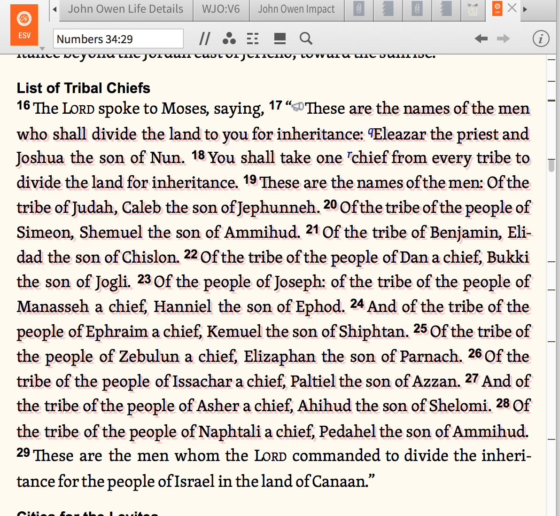Expand the small arrow below the ESV icon
This screenshot has width=559, height=516.
42,48
